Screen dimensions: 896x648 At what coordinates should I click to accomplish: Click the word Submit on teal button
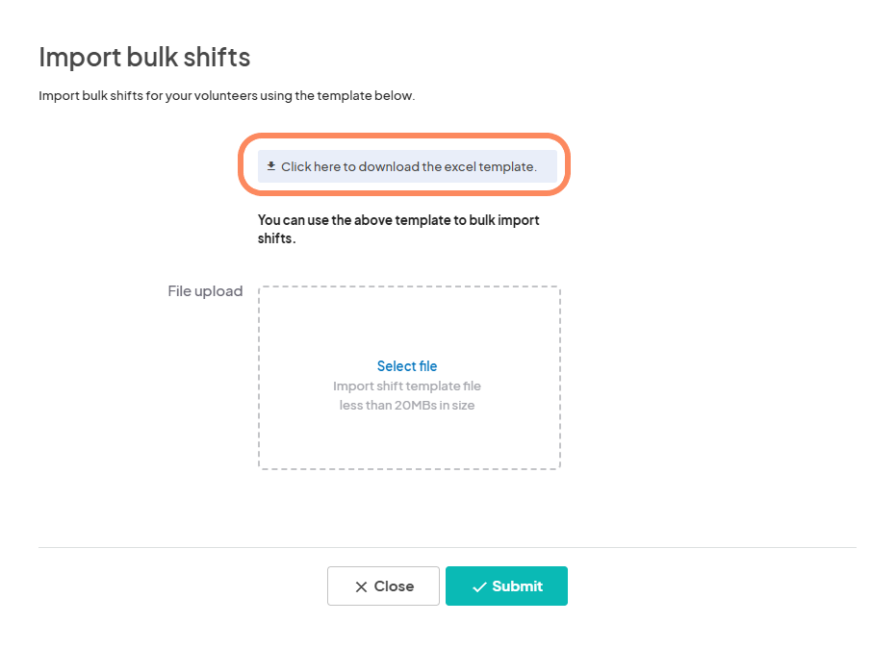click(517, 586)
